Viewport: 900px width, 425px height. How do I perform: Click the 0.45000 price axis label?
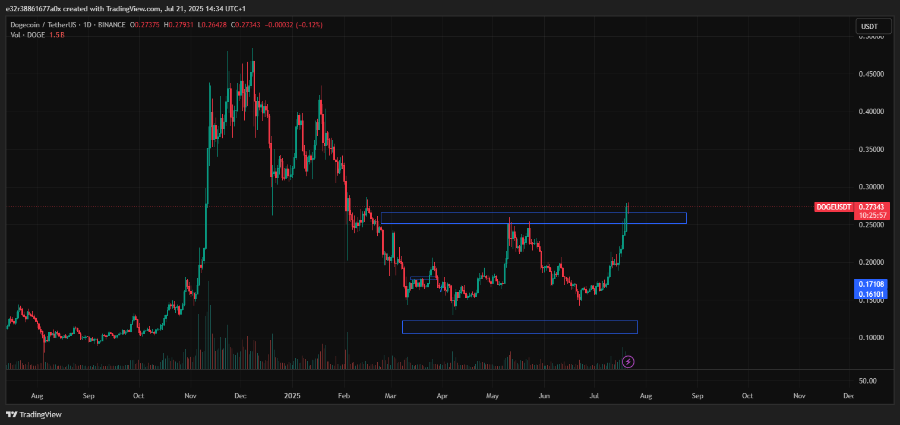pos(872,74)
